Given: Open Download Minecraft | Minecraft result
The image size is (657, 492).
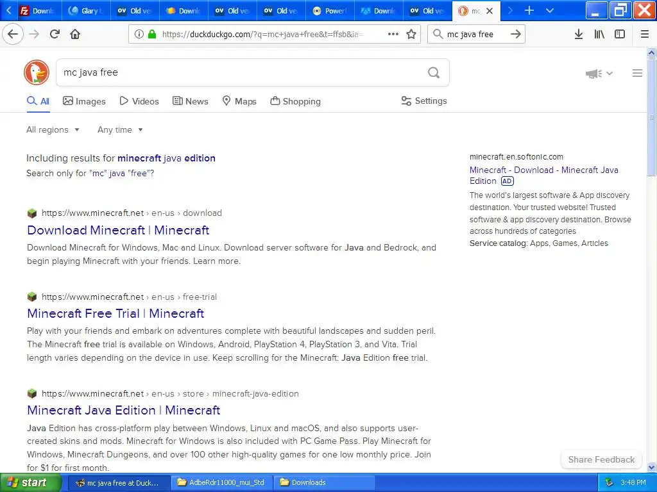Looking at the screenshot, I should pos(118,230).
